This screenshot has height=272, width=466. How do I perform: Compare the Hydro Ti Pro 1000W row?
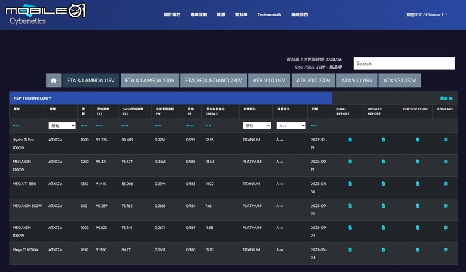point(446,140)
